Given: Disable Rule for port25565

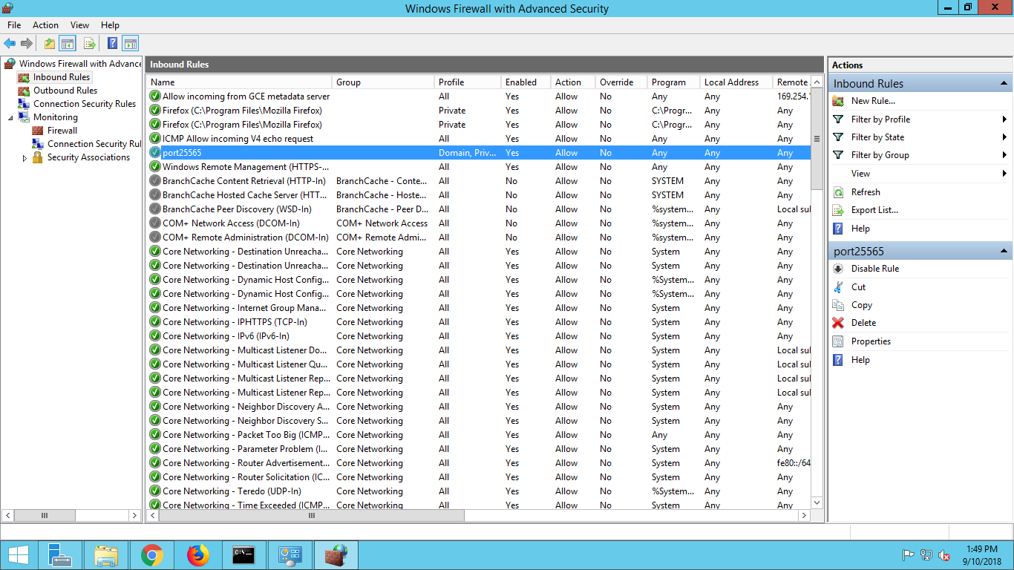Looking at the screenshot, I should pos(874,269).
